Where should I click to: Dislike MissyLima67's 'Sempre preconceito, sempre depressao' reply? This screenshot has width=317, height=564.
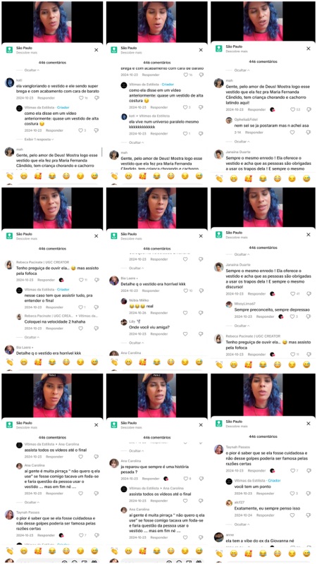tap(309, 317)
